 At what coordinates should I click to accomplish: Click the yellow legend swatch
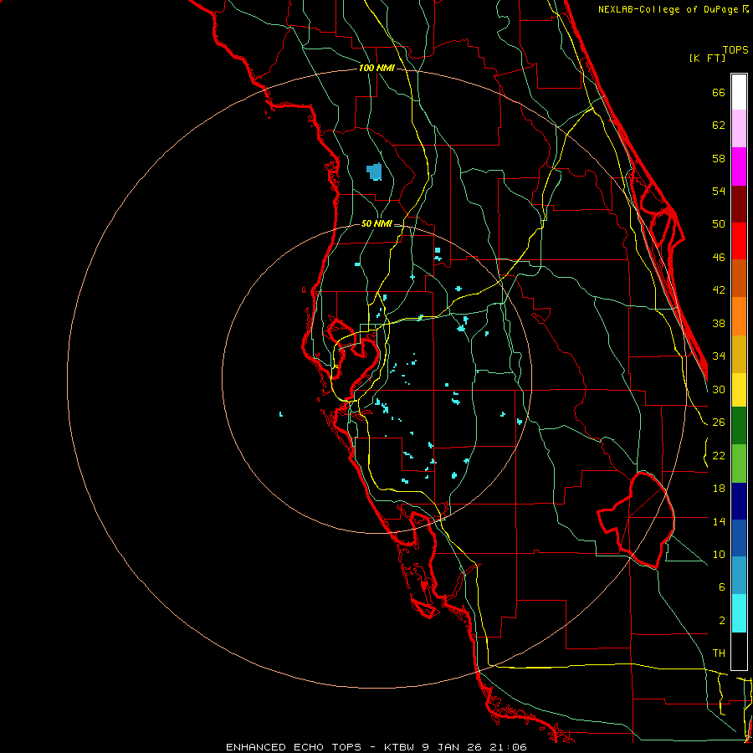tap(739, 390)
